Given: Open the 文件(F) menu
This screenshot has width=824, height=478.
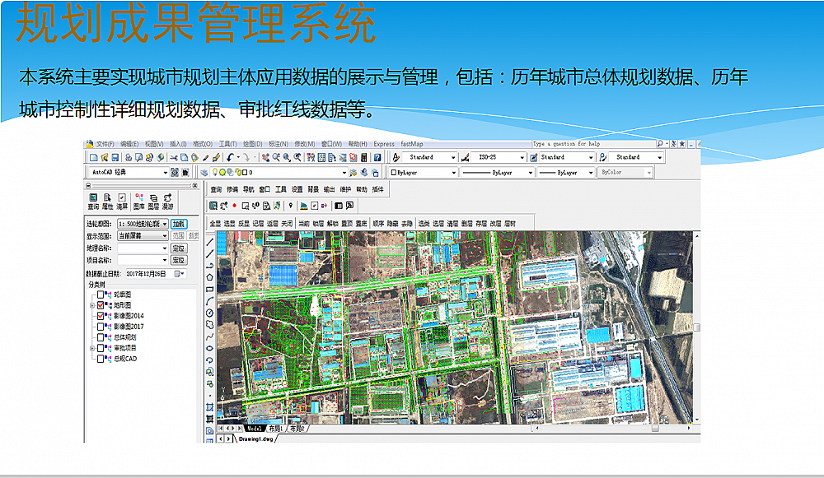Looking at the screenshot, I should (x=105, y=144).
